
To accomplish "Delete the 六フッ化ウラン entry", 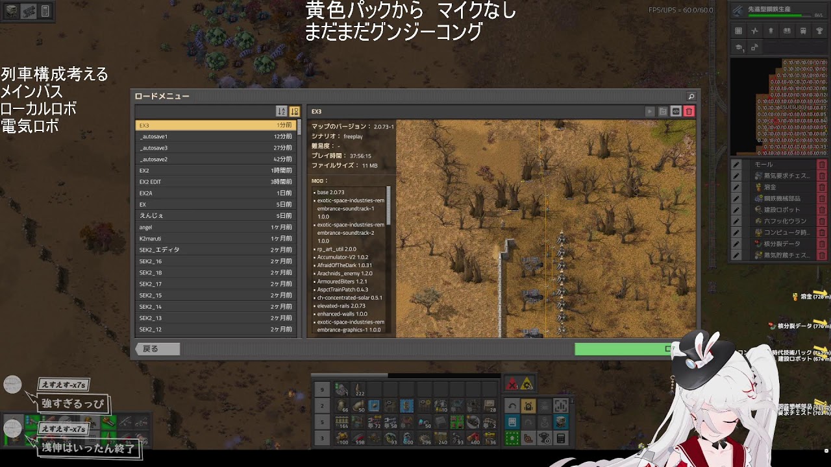I will (x=821, y=221).
